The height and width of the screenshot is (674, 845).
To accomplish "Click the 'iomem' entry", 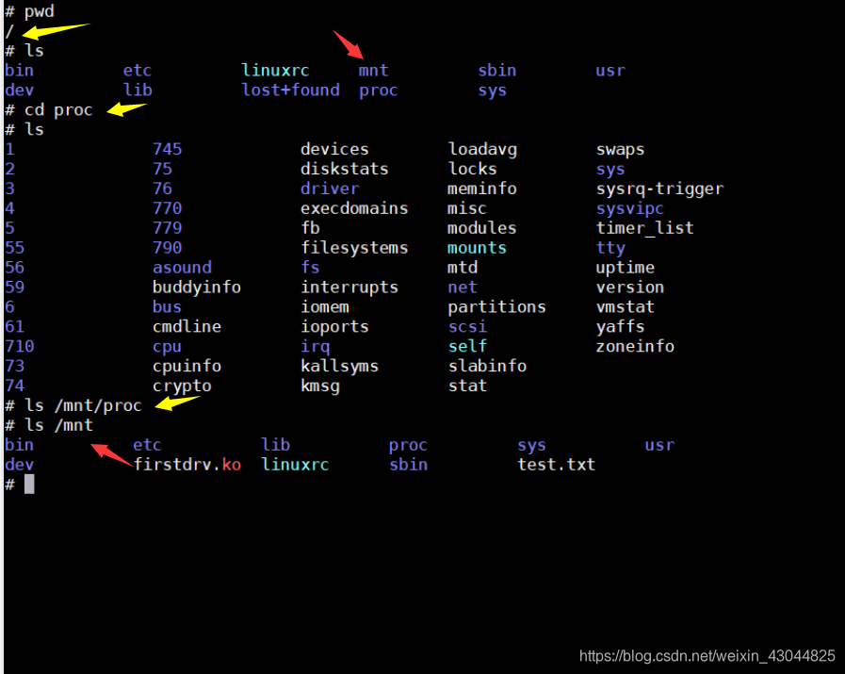I will [325, 306].
